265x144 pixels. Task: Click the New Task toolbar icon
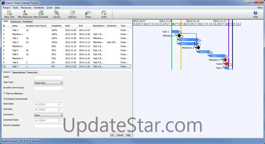click(9, 14)
